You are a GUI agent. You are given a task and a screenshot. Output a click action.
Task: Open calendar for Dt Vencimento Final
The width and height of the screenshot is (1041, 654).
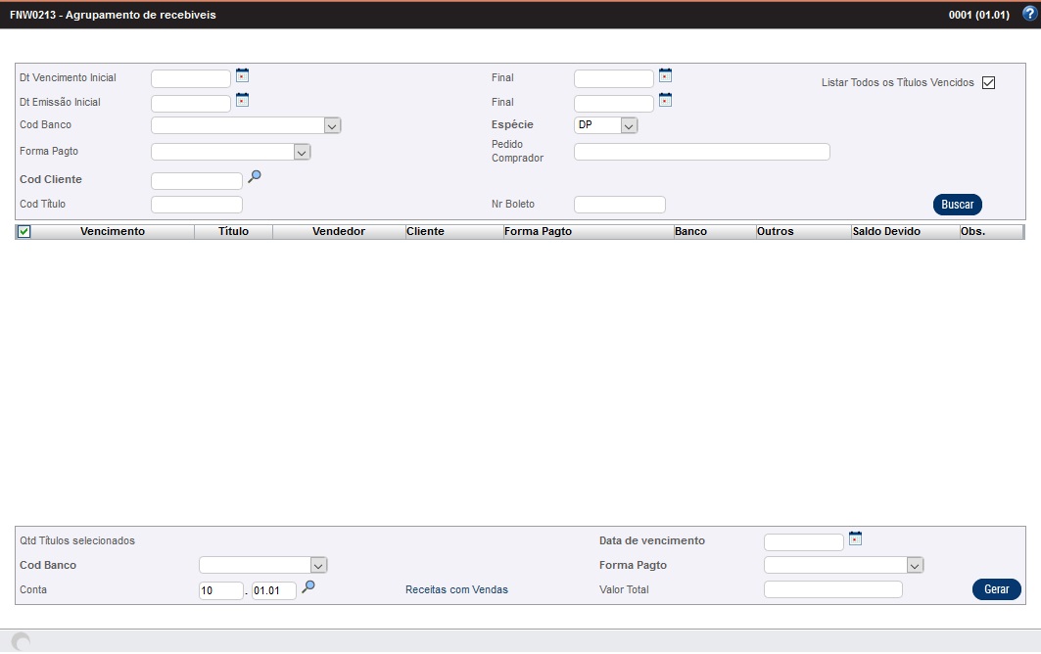coord(666,75)
